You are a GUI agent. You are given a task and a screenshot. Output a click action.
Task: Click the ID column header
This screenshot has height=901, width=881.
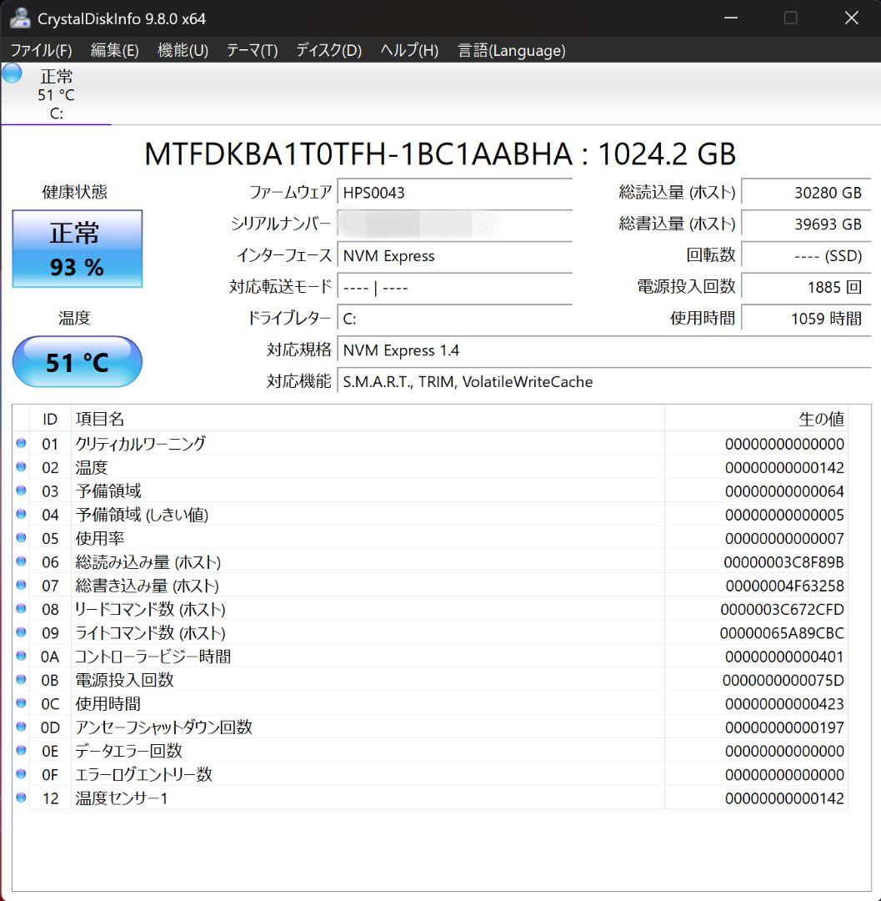[50, 419]
